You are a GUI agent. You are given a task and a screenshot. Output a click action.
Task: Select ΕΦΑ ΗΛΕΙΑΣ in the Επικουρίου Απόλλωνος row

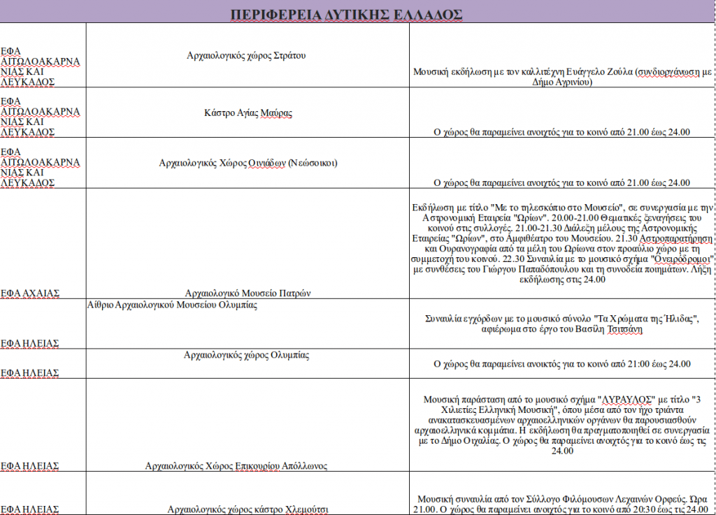pyautogui.click(x=29, y=465)
